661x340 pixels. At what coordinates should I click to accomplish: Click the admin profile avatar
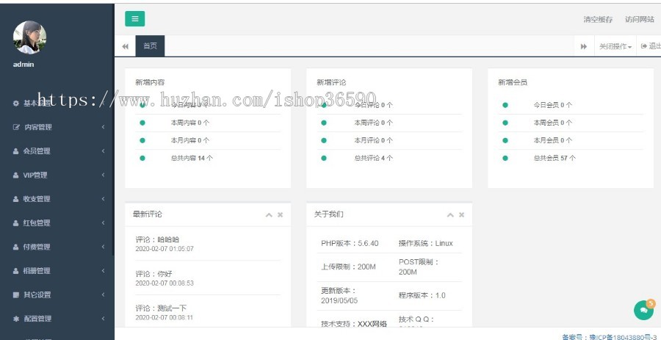pos(29,37)
